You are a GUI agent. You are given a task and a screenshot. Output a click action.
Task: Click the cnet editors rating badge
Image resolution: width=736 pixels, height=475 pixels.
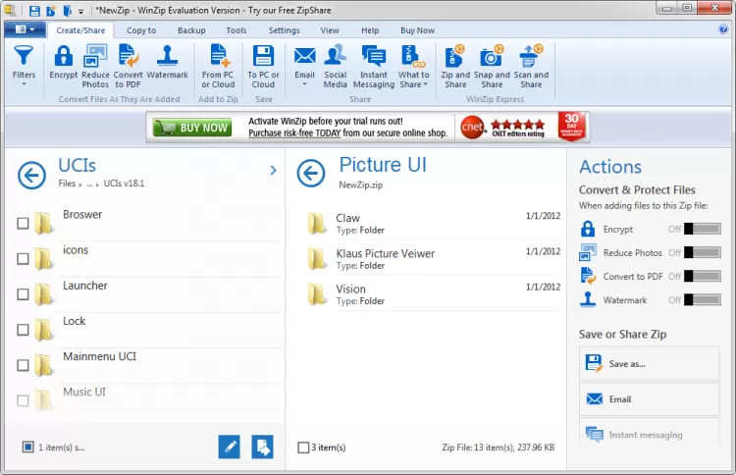click(503, 128)
